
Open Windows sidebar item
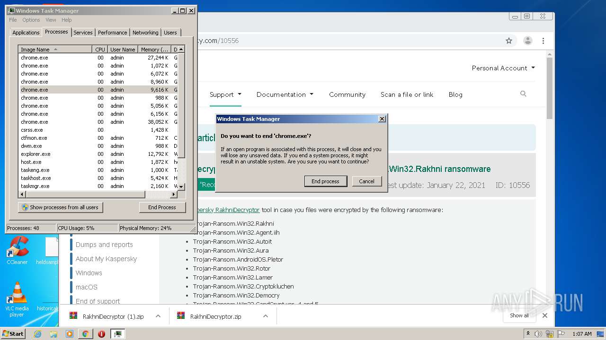pos(89,273)
